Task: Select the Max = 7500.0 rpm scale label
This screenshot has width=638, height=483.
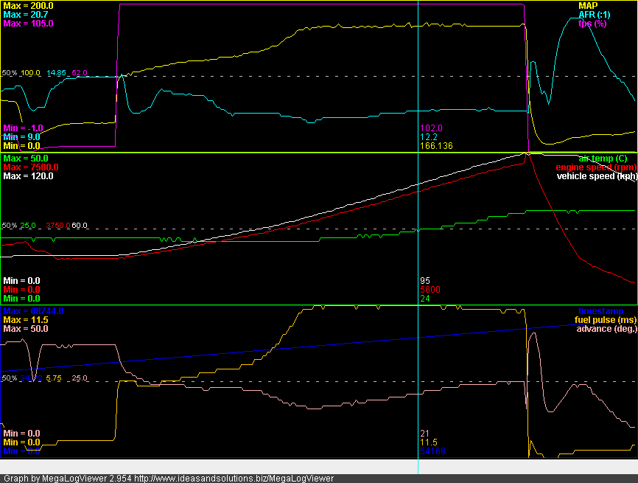Action: 31,167
